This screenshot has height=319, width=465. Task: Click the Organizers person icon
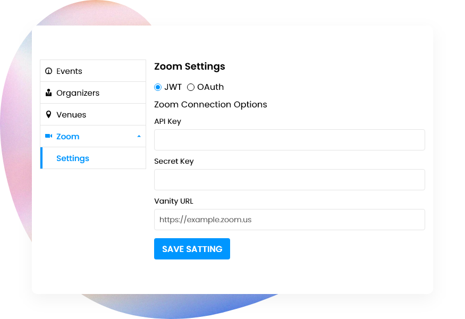tap(48, 93)
